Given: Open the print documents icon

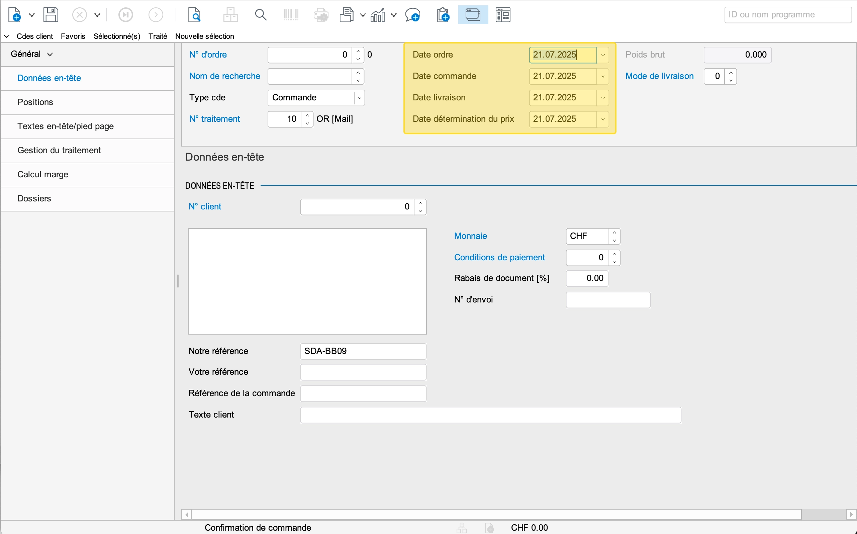Looking at the screenshot, I should tap(347, 15).
